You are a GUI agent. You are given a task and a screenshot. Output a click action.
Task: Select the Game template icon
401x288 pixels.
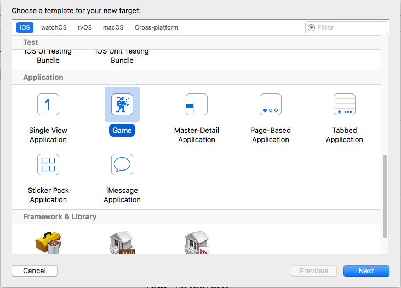(122, 104)
